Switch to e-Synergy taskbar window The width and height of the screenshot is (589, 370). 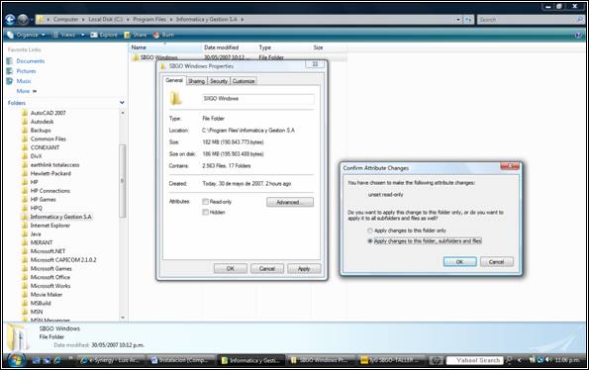click(x=111, y=360)
